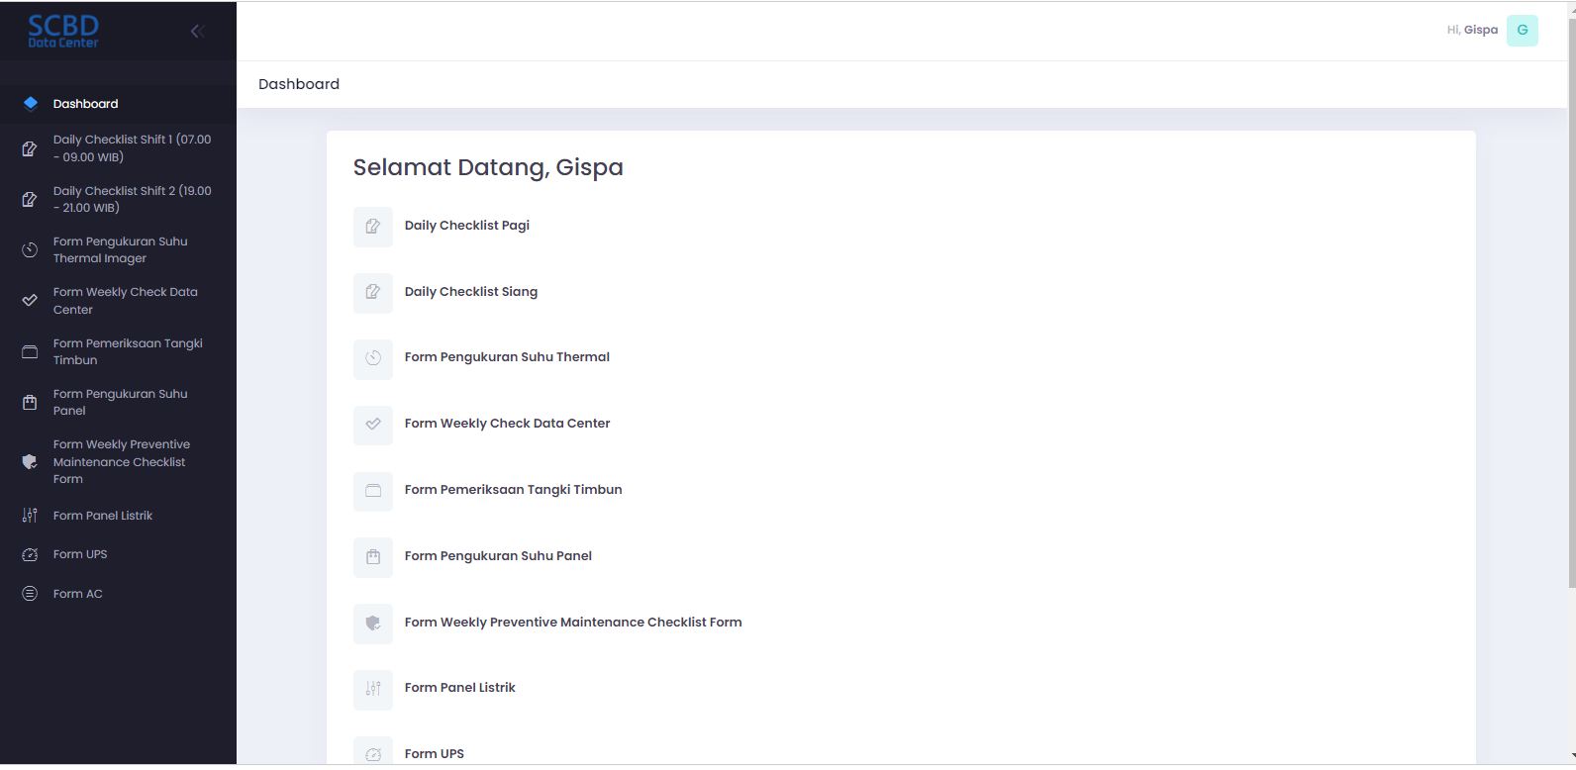Click the double-check icon for Weekly Check Data Center

point(373,425)
